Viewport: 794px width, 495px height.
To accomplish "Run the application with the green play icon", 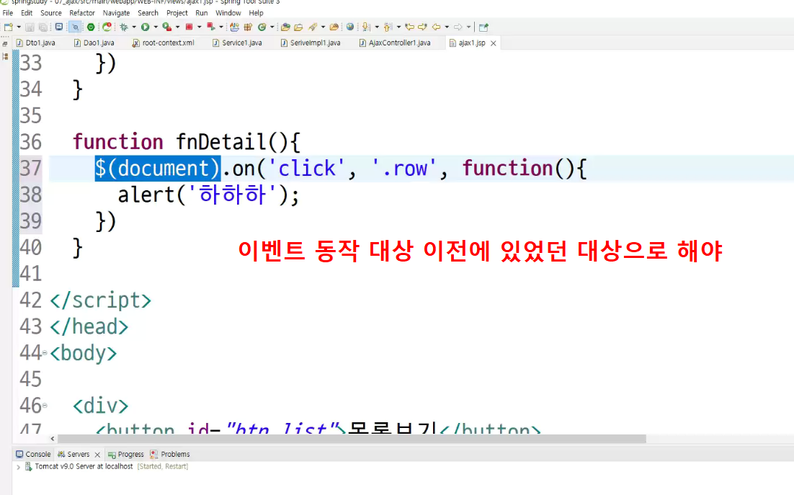I will (145, 27).
